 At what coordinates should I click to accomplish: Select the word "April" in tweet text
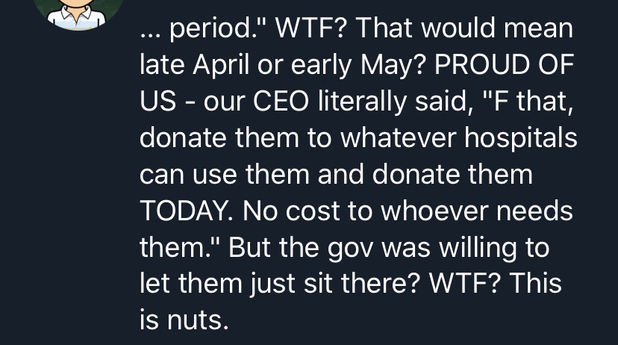(221, 66)
